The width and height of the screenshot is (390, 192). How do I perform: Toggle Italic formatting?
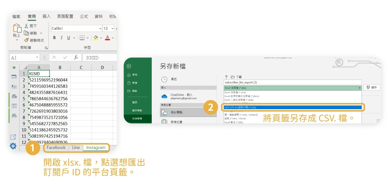(62, 38)
